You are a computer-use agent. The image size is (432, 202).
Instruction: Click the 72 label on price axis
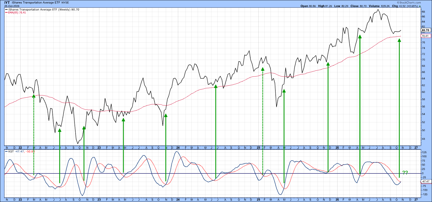tap(423, 54)
